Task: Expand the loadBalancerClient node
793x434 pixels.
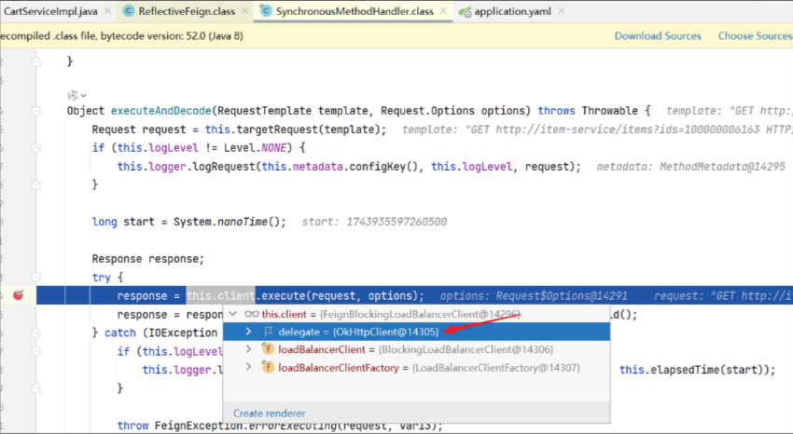Action: [248, 349]
